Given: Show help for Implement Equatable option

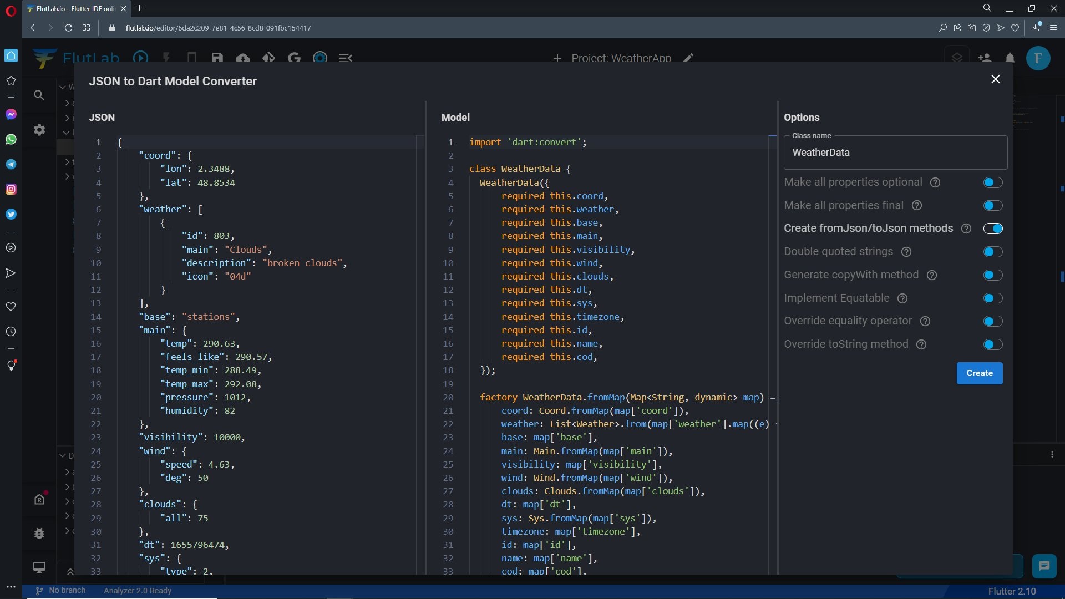Looking at the screenshot, I should tap(902, 298).
